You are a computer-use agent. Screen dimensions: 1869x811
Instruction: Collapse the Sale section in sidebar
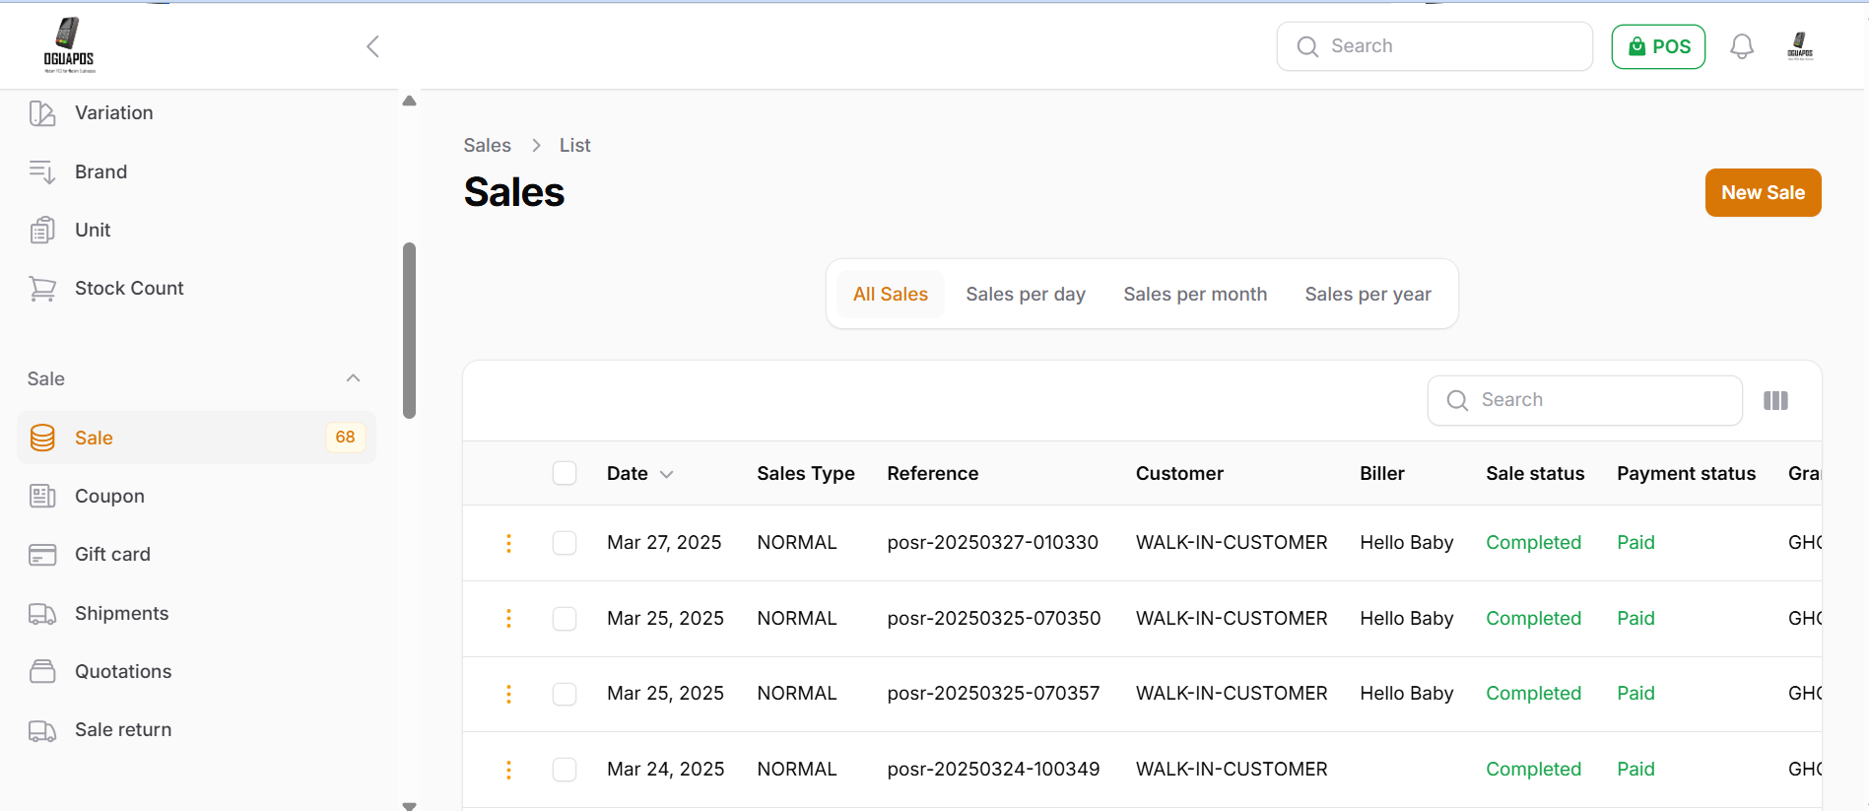pos(353,378)
